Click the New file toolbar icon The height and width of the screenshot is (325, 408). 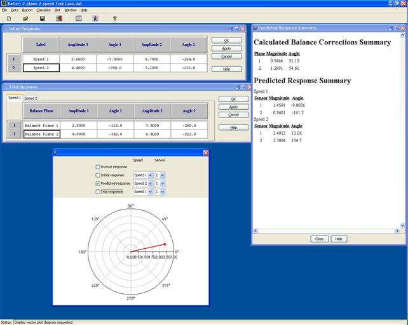coord(9,18)
